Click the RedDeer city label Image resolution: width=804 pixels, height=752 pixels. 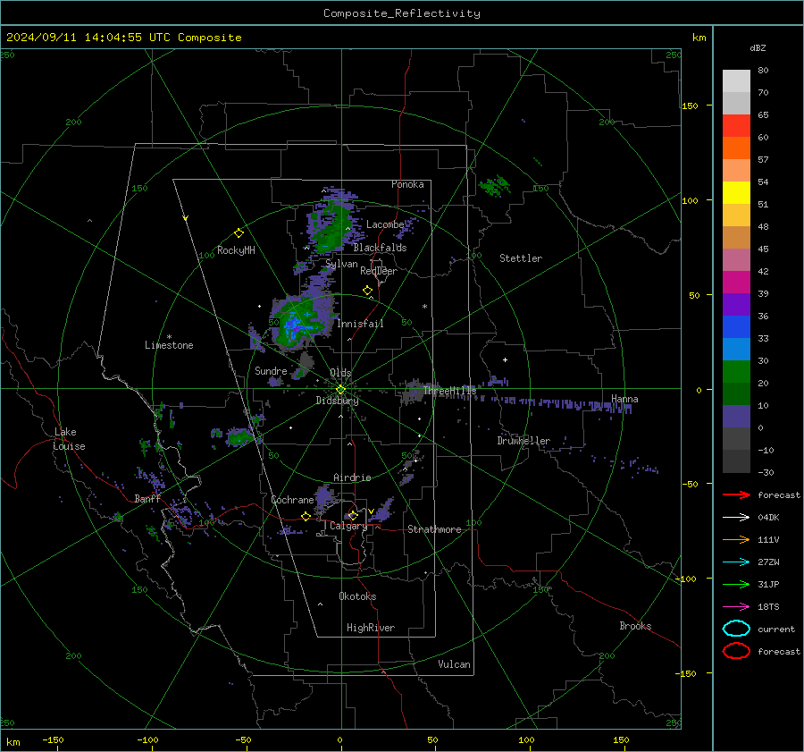379,271
